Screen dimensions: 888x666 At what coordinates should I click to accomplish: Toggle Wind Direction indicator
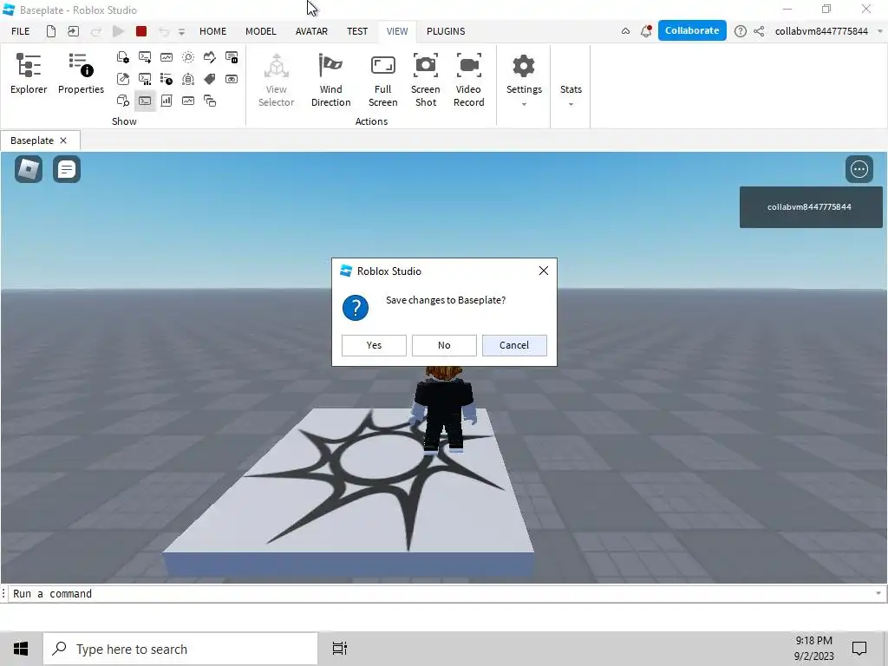coord(330,80)
